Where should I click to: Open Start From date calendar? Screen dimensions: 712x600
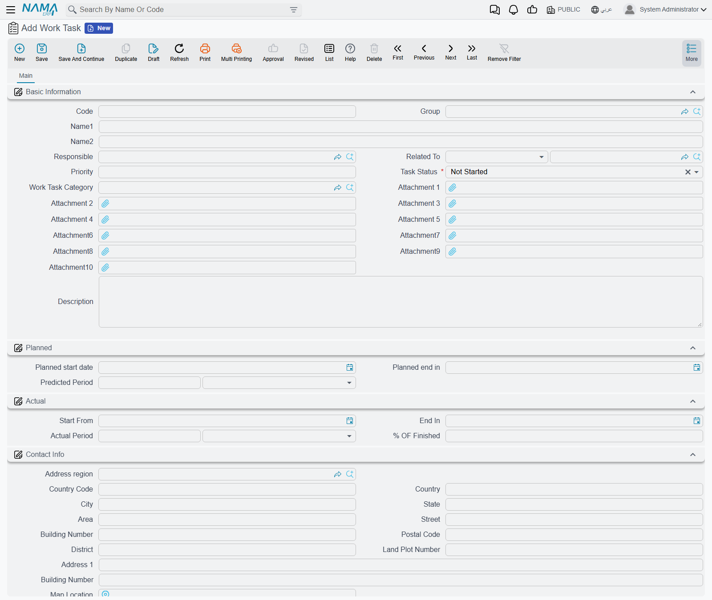pyautogui.click(x=350, y=421)
